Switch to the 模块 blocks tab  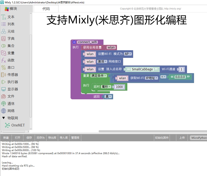[x=11, y=9]
